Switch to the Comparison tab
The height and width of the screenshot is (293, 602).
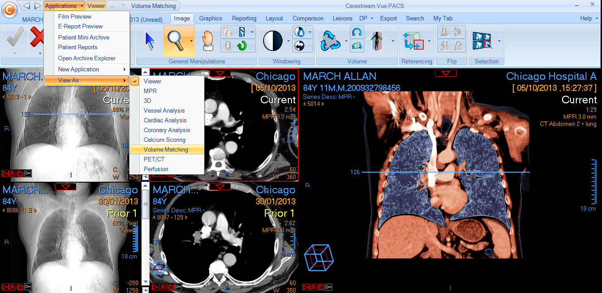point(308,18)
